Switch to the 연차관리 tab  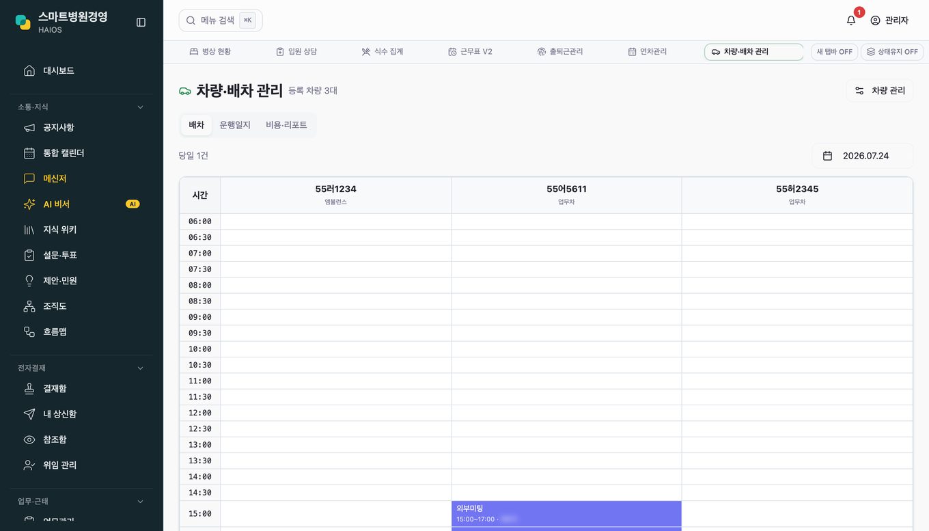point(647,52)
